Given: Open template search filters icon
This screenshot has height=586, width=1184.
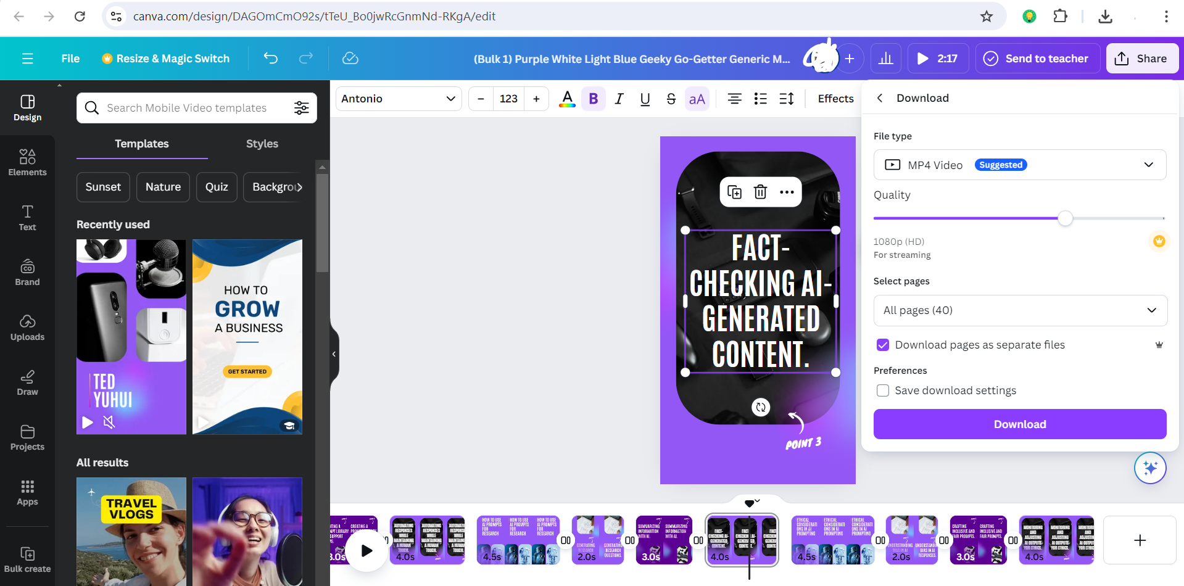Looking at the screenshot, I should point(302,108).
